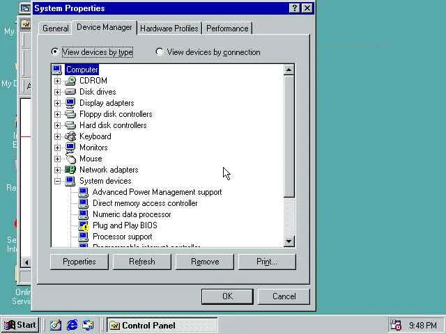Click the Floppy disk controllers icon
Screen dimensions: 446x334
point(70,114)
